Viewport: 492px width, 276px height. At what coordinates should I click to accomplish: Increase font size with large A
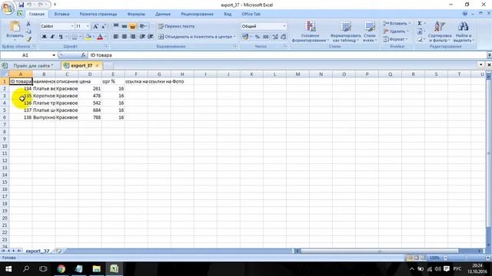(x=95, y=26)
